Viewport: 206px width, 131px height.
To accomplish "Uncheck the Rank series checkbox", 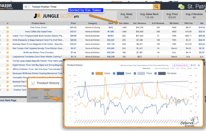I will [114, 73].
